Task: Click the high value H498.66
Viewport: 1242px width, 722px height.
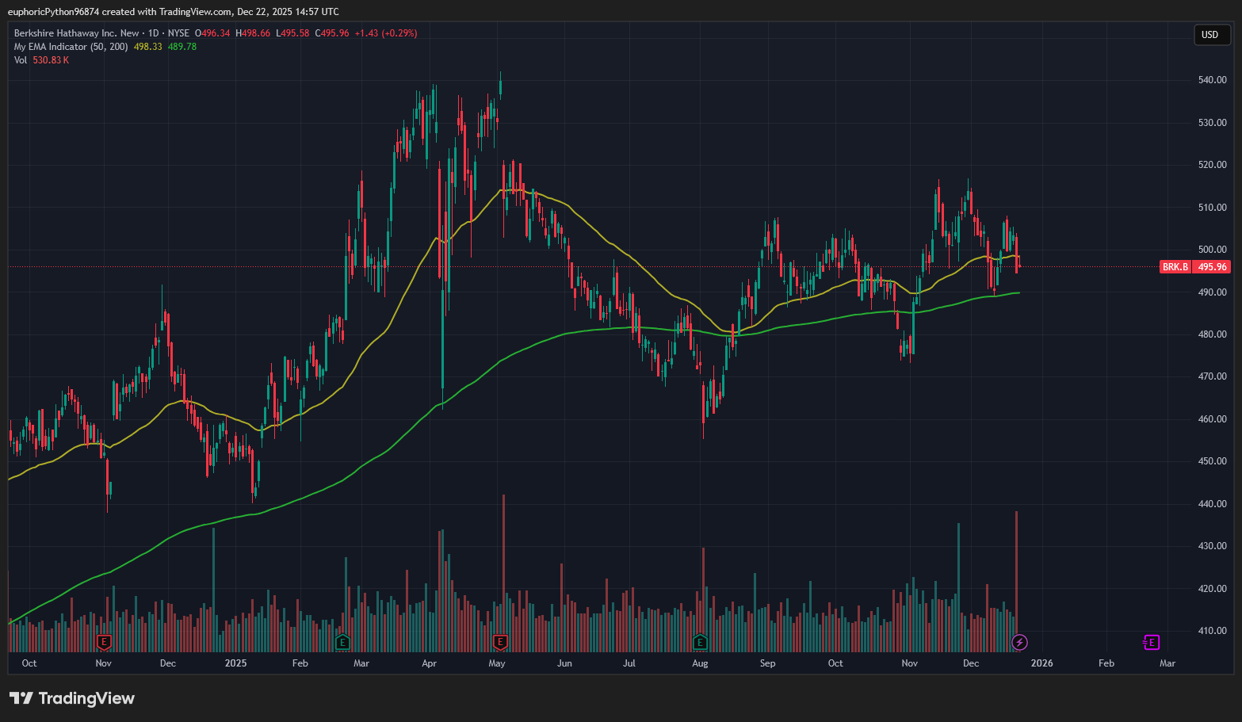Action: click(253, 33)
